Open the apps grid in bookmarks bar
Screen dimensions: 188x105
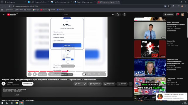click(x=2, y=10)
